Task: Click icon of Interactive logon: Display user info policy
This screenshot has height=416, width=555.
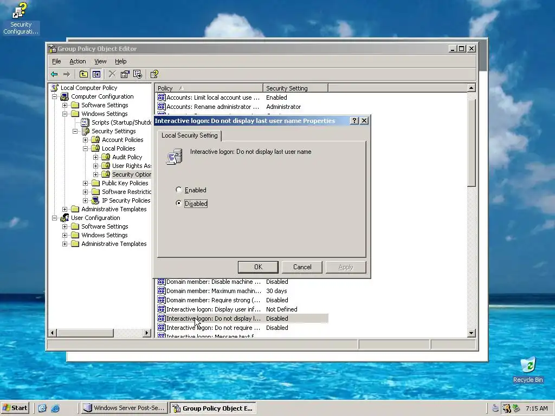Action: pyautogui.click(x=162, y=309)
